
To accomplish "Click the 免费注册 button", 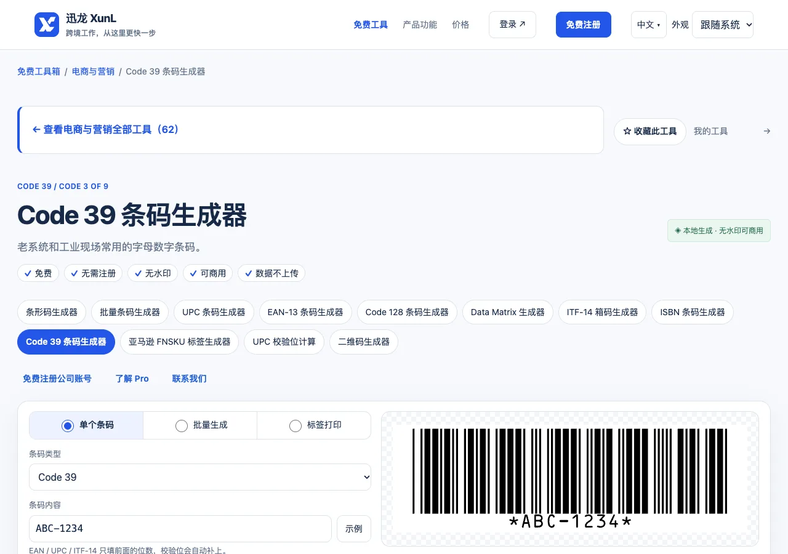I will pyautogui.click(x=584, y=25).
